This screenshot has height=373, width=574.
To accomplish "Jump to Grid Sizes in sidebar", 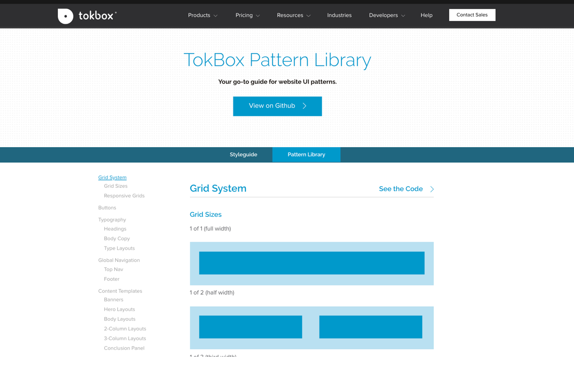I will click(x=116, y=186).
